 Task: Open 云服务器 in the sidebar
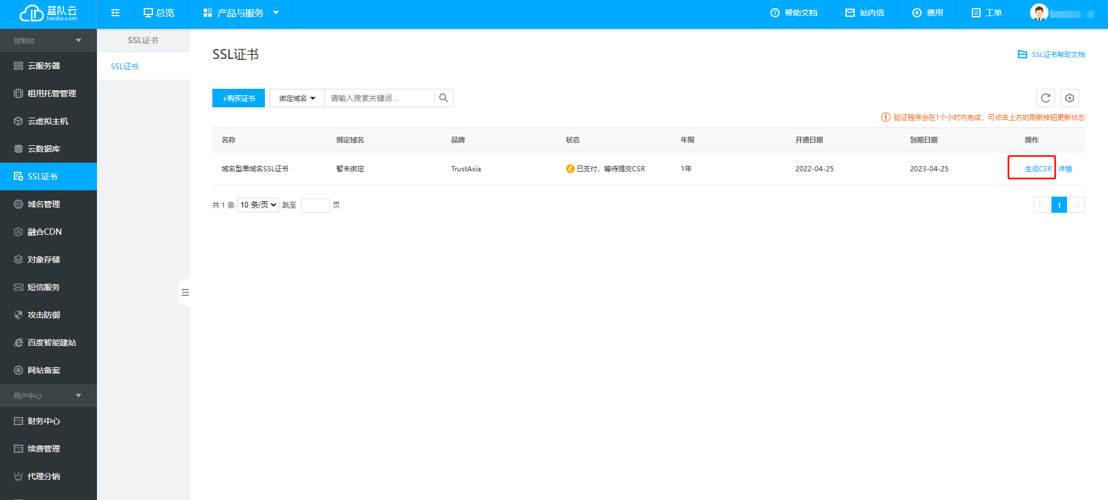tap(44, 66)
